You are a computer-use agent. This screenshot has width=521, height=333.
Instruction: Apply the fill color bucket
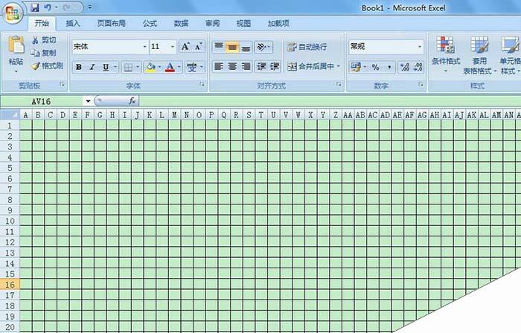[150, 68]
